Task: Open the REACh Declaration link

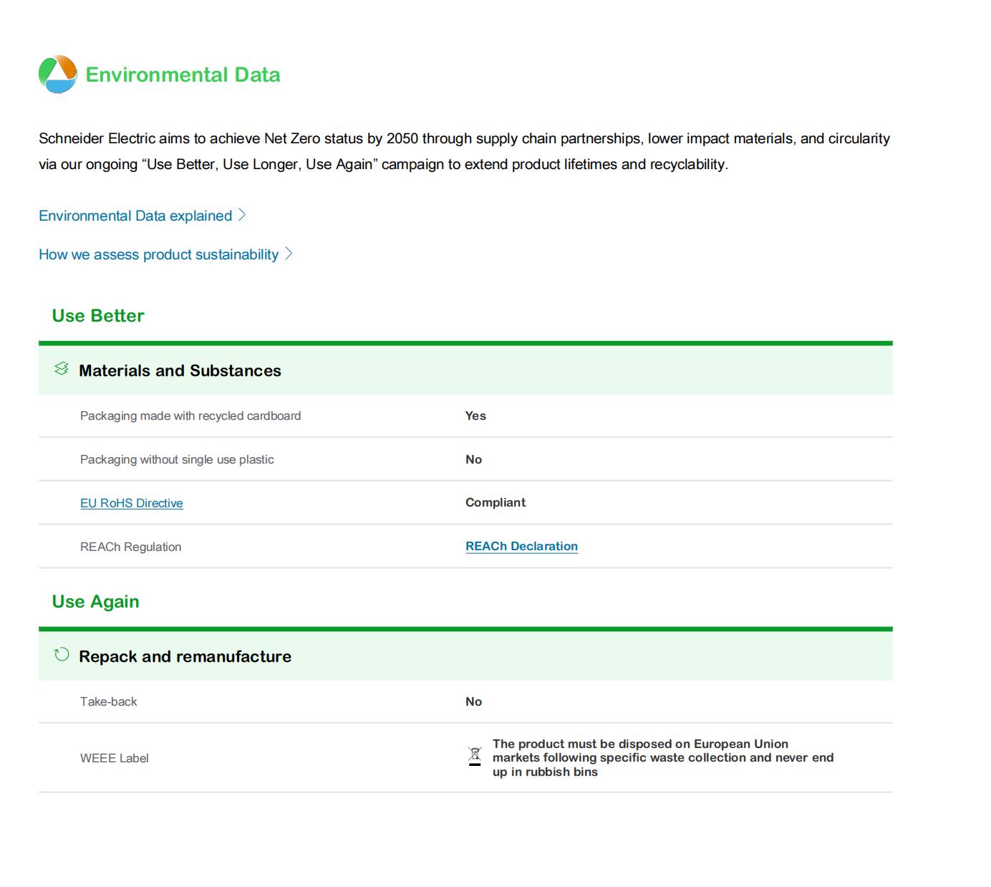Action: coord(521,546)
